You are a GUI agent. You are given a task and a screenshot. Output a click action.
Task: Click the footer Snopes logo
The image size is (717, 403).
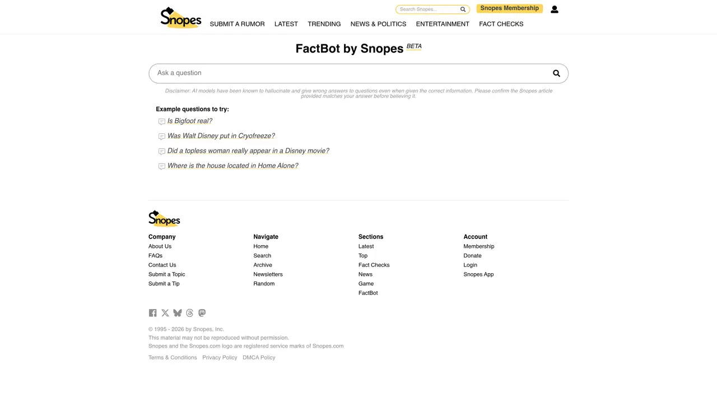pyautogui.click(x=164, y=218)
